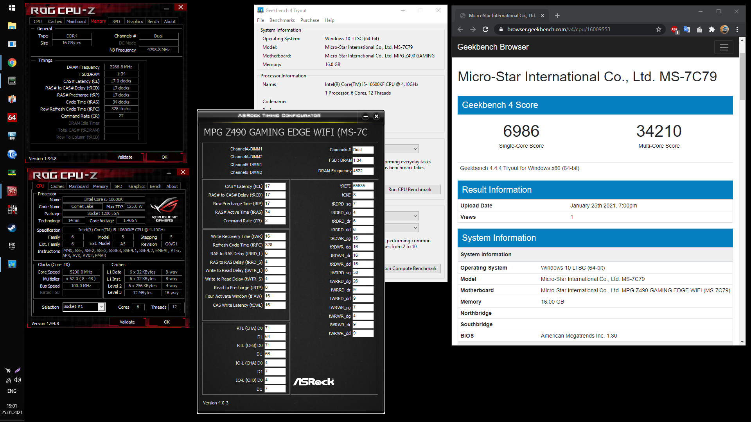This screenshot has height=422, width=751.
Task: Open a new Chrome tab
Action: pyautogui.click(x=557, y=16)
